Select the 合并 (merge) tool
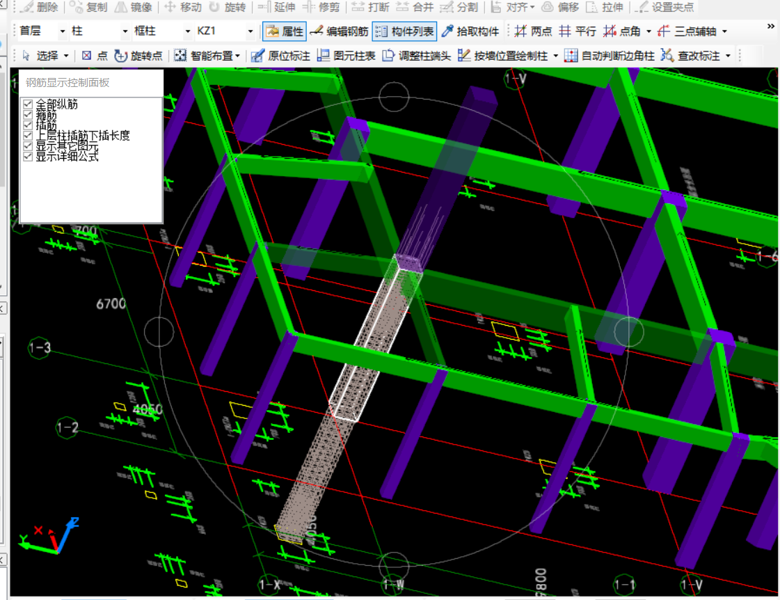This screenshot has height=600, width=780. point(415,7)
